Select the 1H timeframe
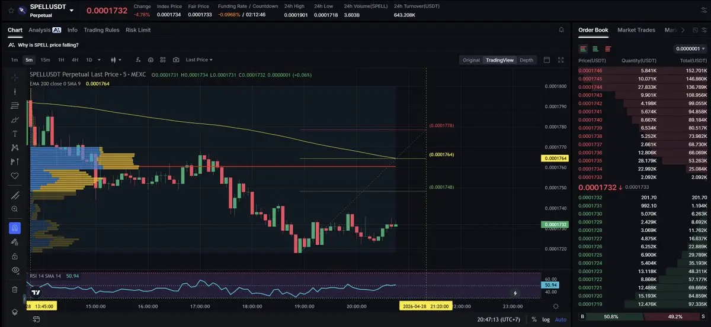Image resolution: width=711 pixels, height=327 pixels. (x=61, y=60)
